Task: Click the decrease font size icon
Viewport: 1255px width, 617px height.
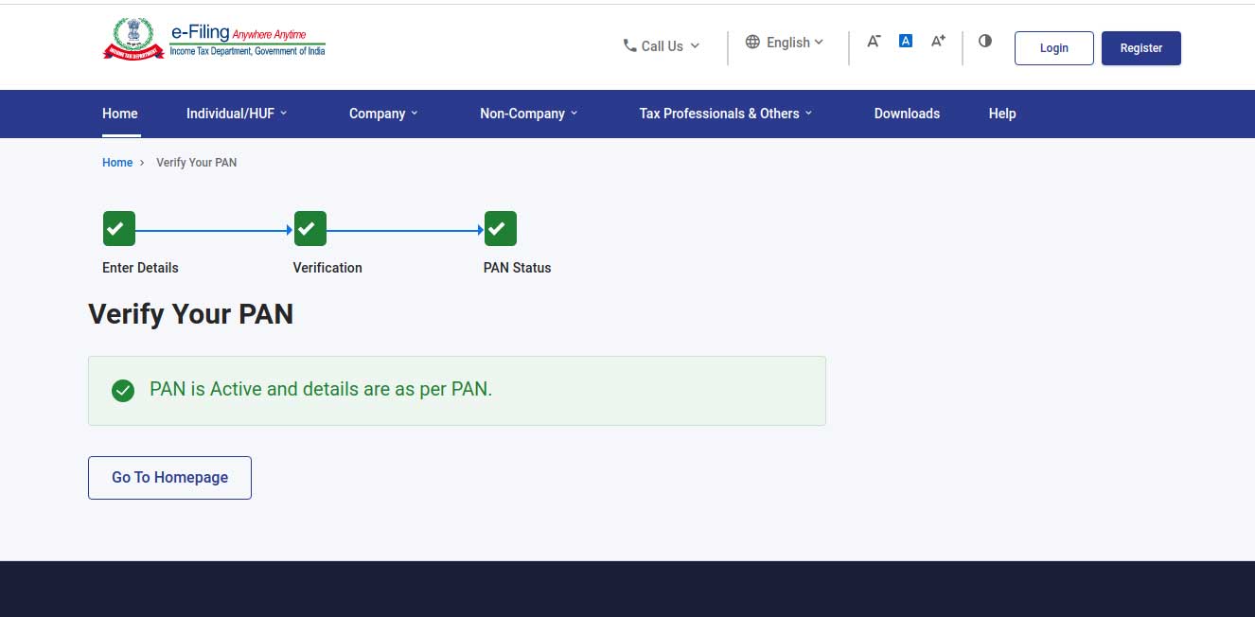Action: (x=874, y=41)
